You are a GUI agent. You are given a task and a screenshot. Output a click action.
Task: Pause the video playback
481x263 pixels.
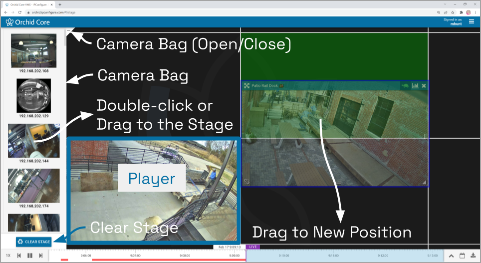[x=30, y=256]
